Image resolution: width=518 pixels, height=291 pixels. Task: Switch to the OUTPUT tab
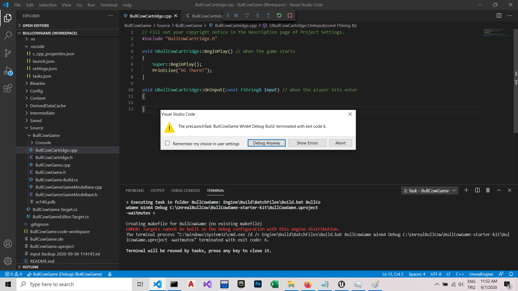pos(158,190)
